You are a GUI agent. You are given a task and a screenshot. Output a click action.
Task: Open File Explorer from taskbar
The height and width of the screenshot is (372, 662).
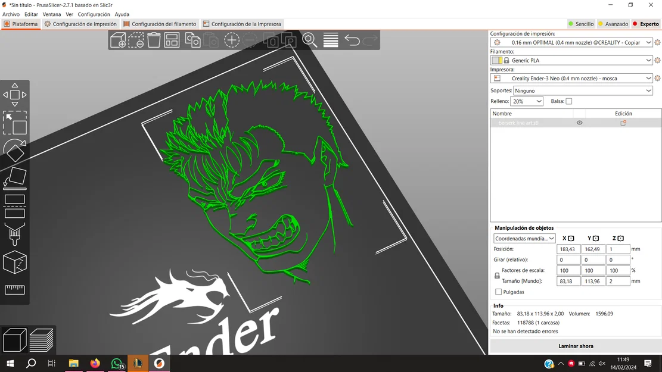73,363
